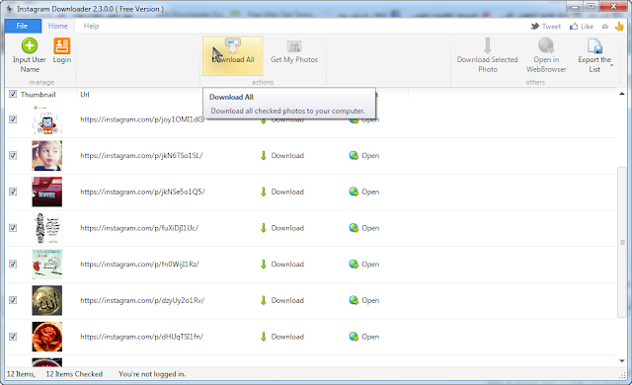Click the Like thumbs-up button
Image resolution: width=632 pixels, height=385 pixels.
coord(582,27)
